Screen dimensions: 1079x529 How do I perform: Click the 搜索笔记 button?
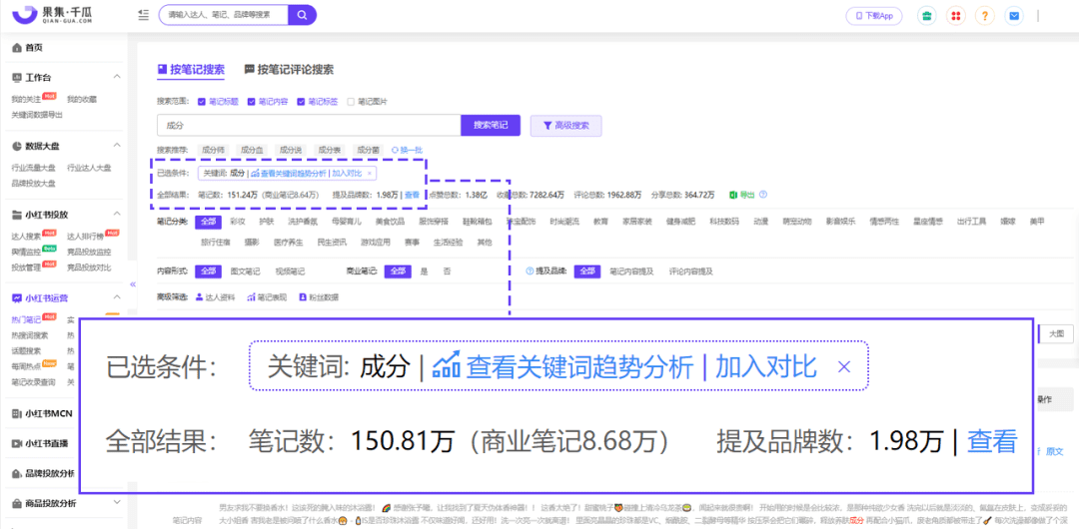click(x=491, y=126)
